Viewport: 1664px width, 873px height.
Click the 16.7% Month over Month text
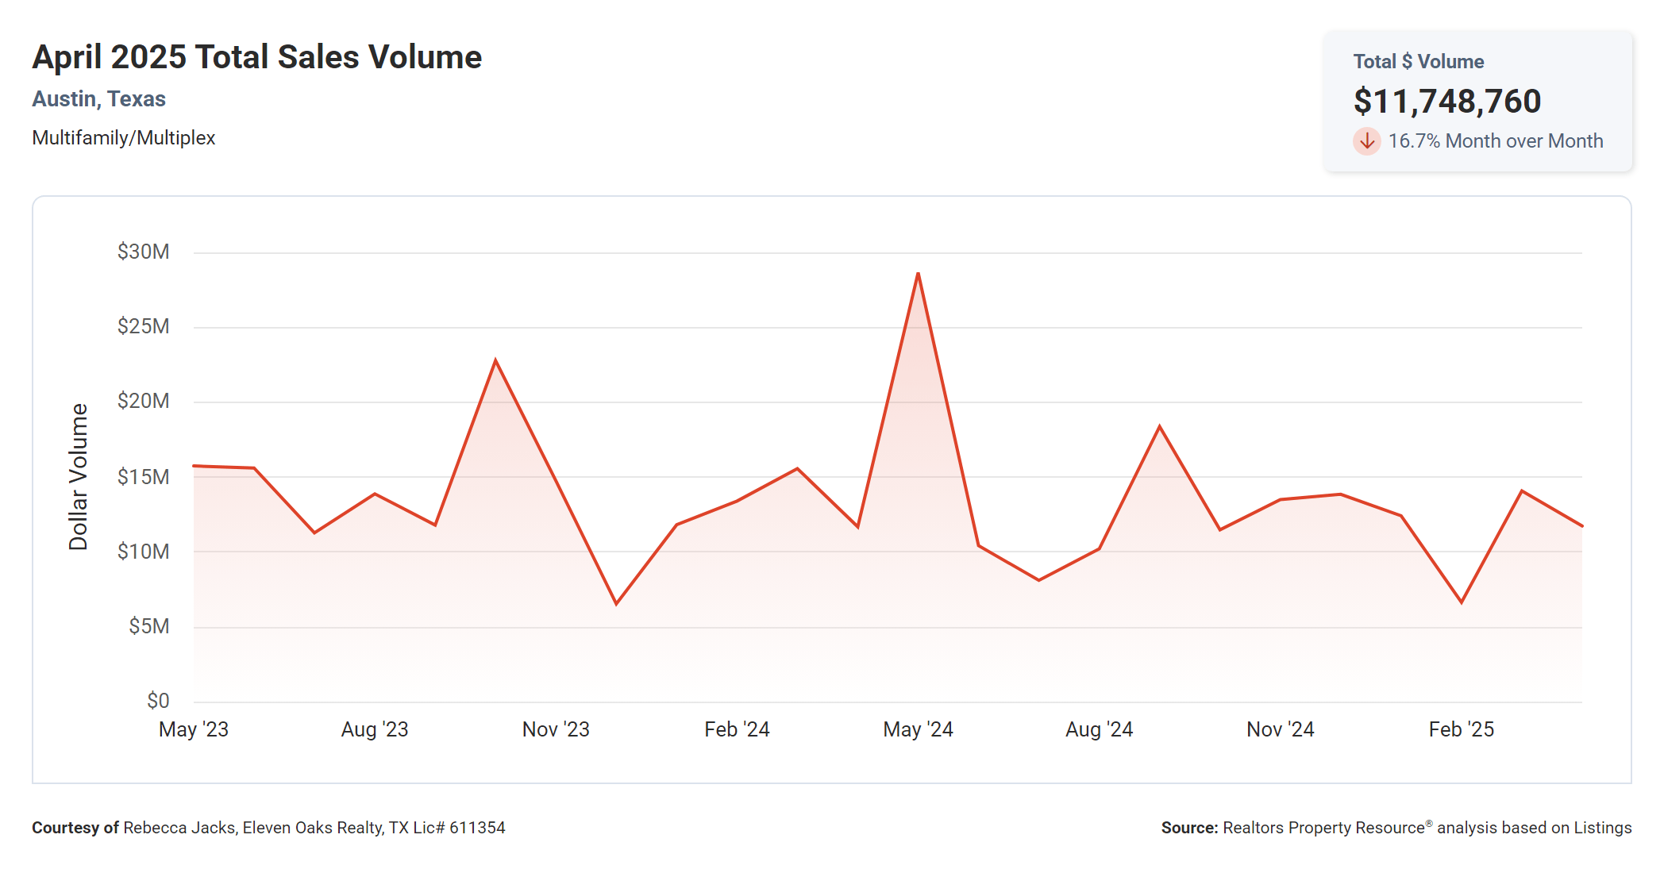pyautogui.click(x=1495, y=141)
